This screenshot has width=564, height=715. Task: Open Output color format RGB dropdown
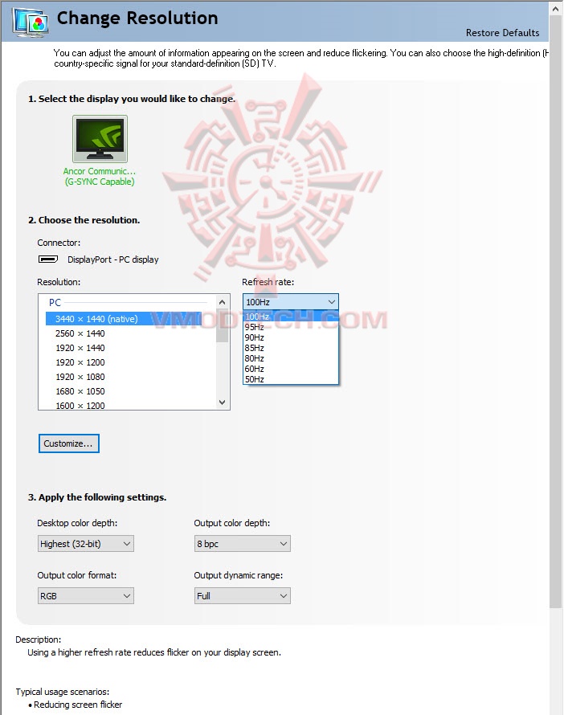[x=86, y=596]
